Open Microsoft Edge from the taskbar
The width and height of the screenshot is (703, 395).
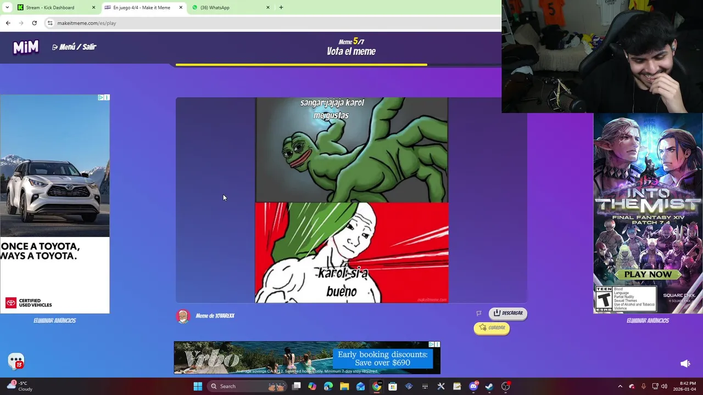pyautogui.click(x=328, y=386)
